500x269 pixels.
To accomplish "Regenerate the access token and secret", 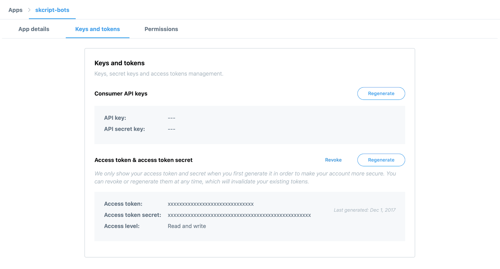I will point(381,160).
